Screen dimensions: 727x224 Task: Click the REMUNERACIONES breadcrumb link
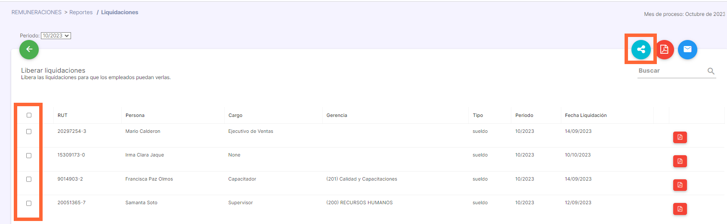coord(37,12)
